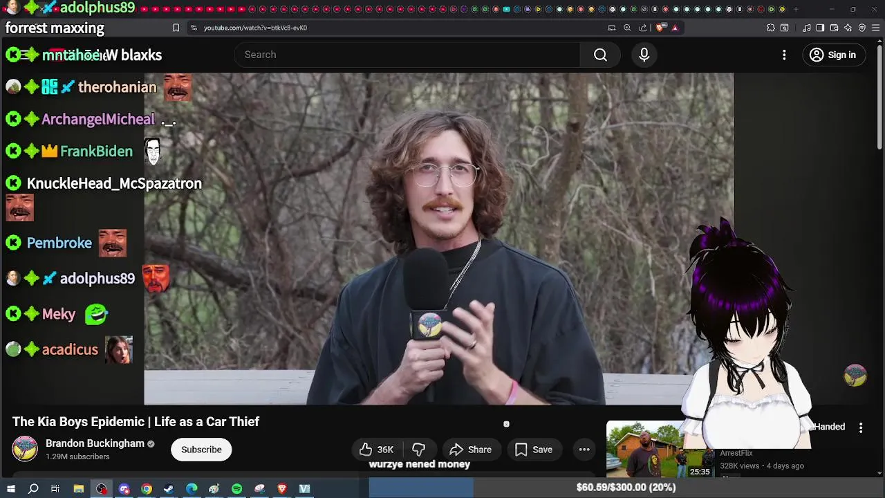Open Microsoft Edge from taskbar
The height and width of the screenshot is (498, 885).
pyautogui.click(x=192, y=489)
